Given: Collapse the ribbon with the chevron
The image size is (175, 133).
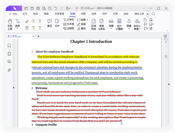Looking at the screenshot, I should (167, 31).
